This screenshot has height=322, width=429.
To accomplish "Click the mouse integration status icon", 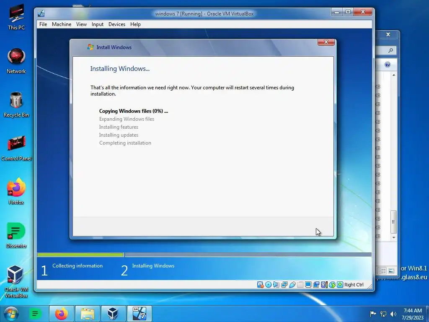I will pyautogui.click(x=332, y=285).
